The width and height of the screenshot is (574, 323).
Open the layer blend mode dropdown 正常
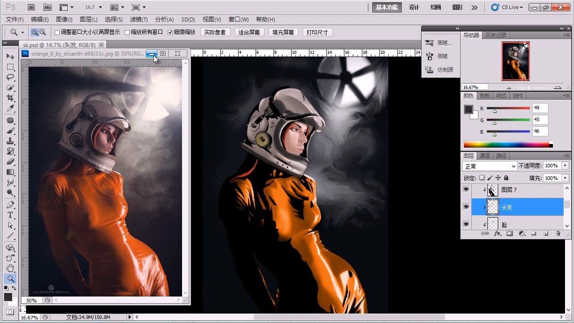tap(489, 166)
